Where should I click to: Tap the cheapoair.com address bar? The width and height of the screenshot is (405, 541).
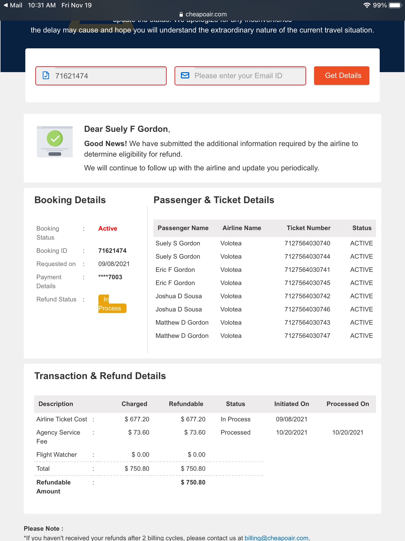tap(206, 14)
